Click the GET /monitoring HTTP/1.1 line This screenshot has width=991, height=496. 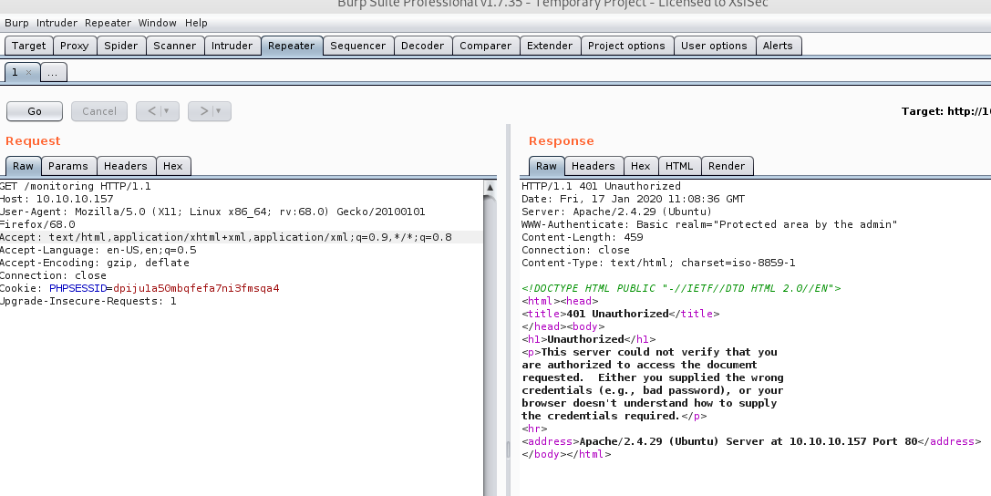click(x=75, y=186)
